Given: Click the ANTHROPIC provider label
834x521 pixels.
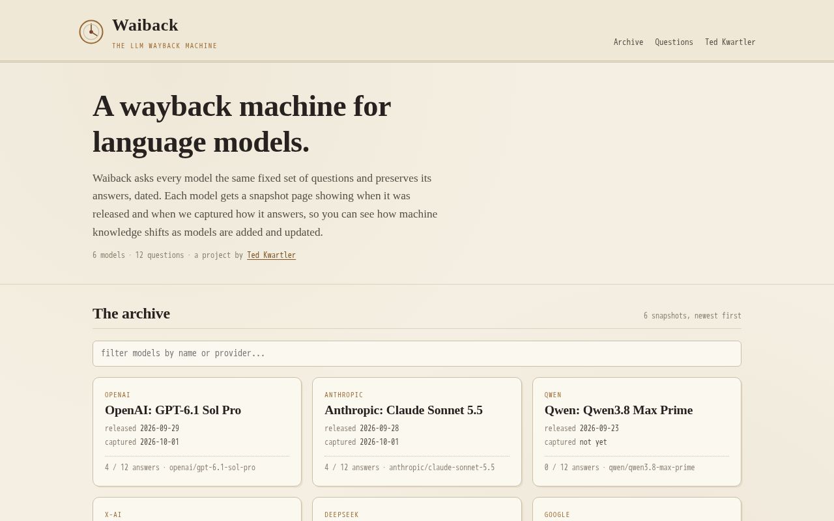Looking at the screenshot, I should [x=343, y=395].
